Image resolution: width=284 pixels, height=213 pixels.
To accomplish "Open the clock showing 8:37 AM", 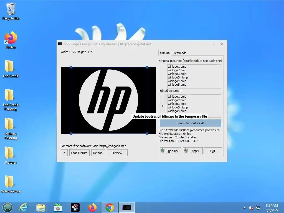I will tap(272, 208).
